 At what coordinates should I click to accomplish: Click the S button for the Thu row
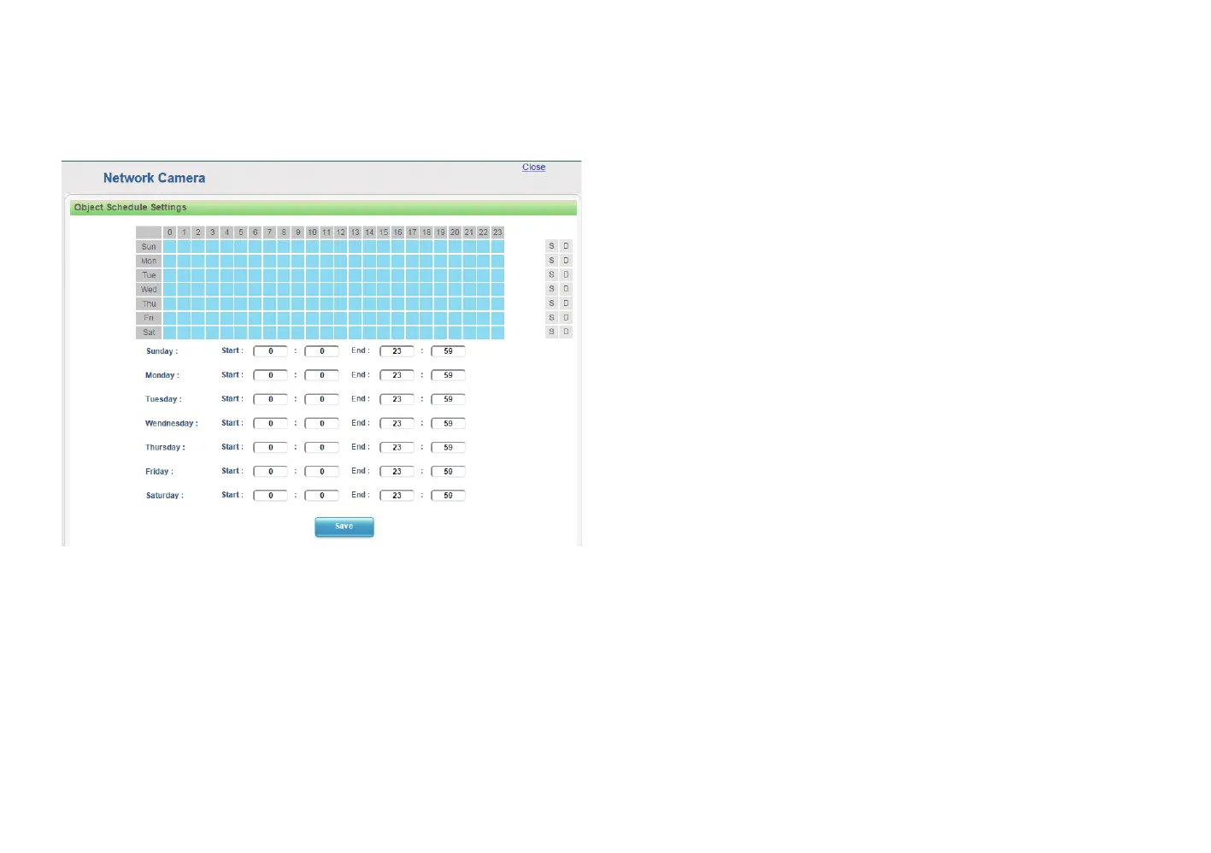[551, 303]
